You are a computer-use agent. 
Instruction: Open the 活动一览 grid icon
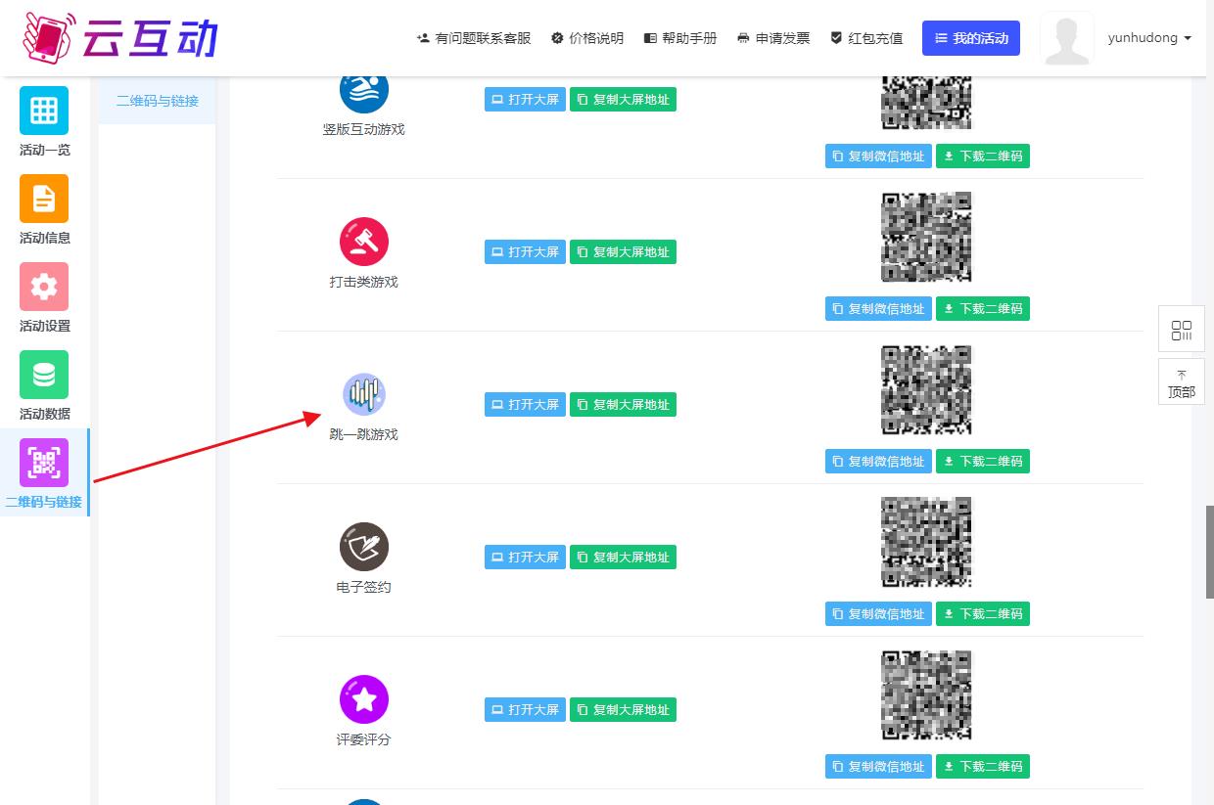pyautogui.click(x=44, y=111)
